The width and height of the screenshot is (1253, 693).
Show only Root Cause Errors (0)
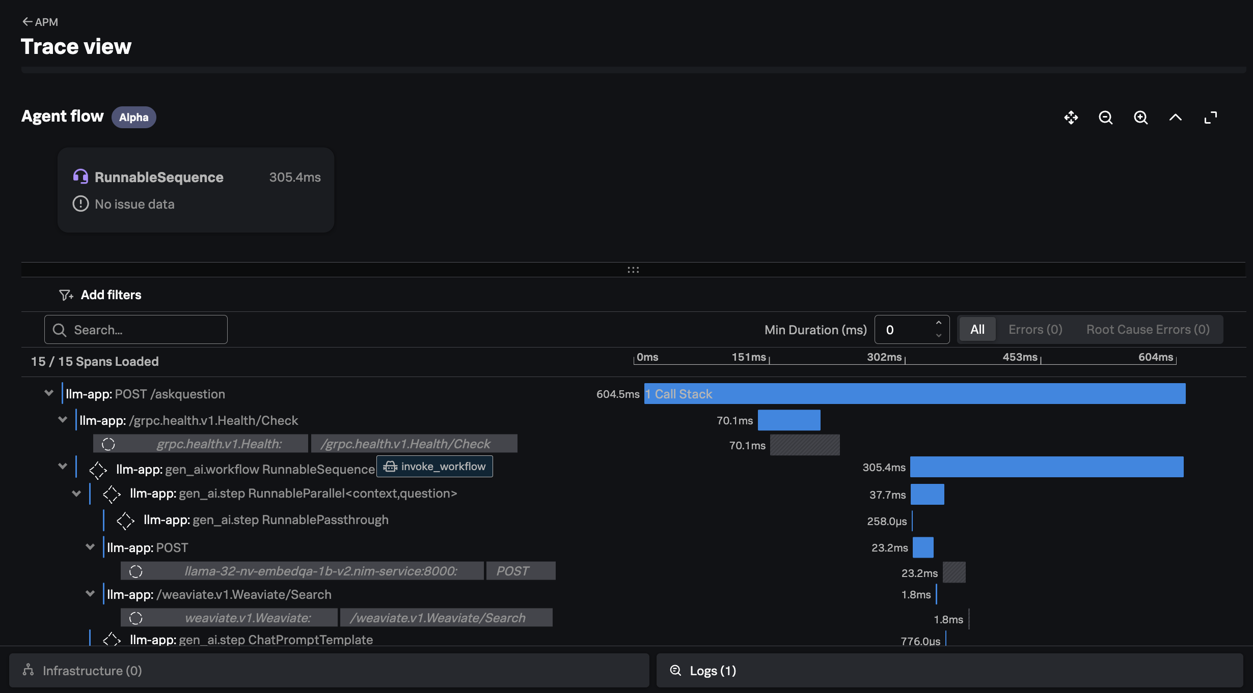click(1148, 330)
